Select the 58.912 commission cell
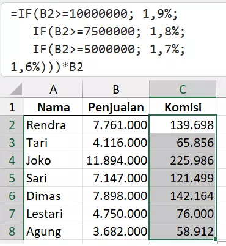The height and width of the screenshot is (246, 226). click(183, 231)
